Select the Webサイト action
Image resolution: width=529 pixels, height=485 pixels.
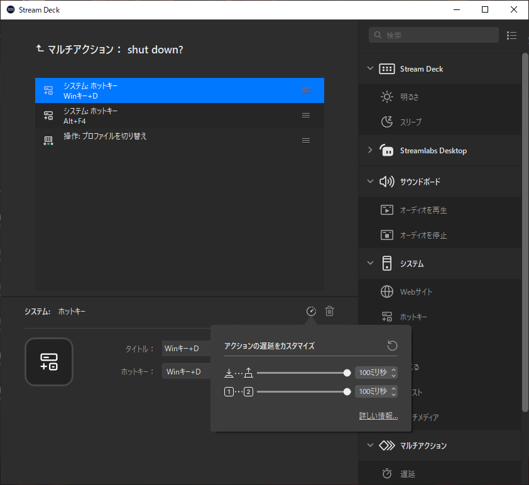pyautogui.click(x=416, y=292)
